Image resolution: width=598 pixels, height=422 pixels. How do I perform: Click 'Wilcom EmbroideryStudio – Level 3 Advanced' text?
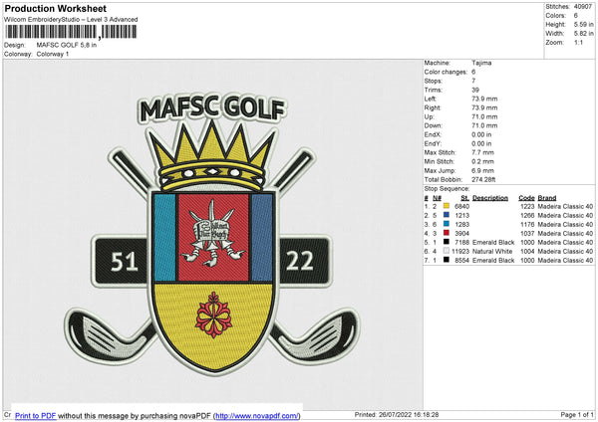click(x=71, y=20)
